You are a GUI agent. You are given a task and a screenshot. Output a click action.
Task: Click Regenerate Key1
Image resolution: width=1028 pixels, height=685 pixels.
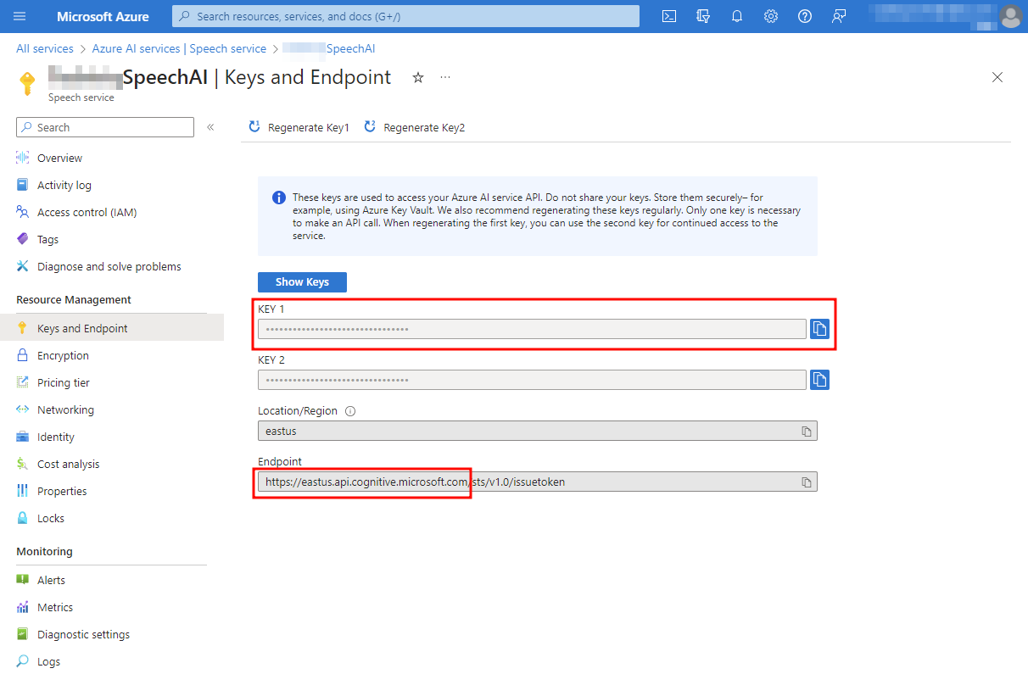299,127
